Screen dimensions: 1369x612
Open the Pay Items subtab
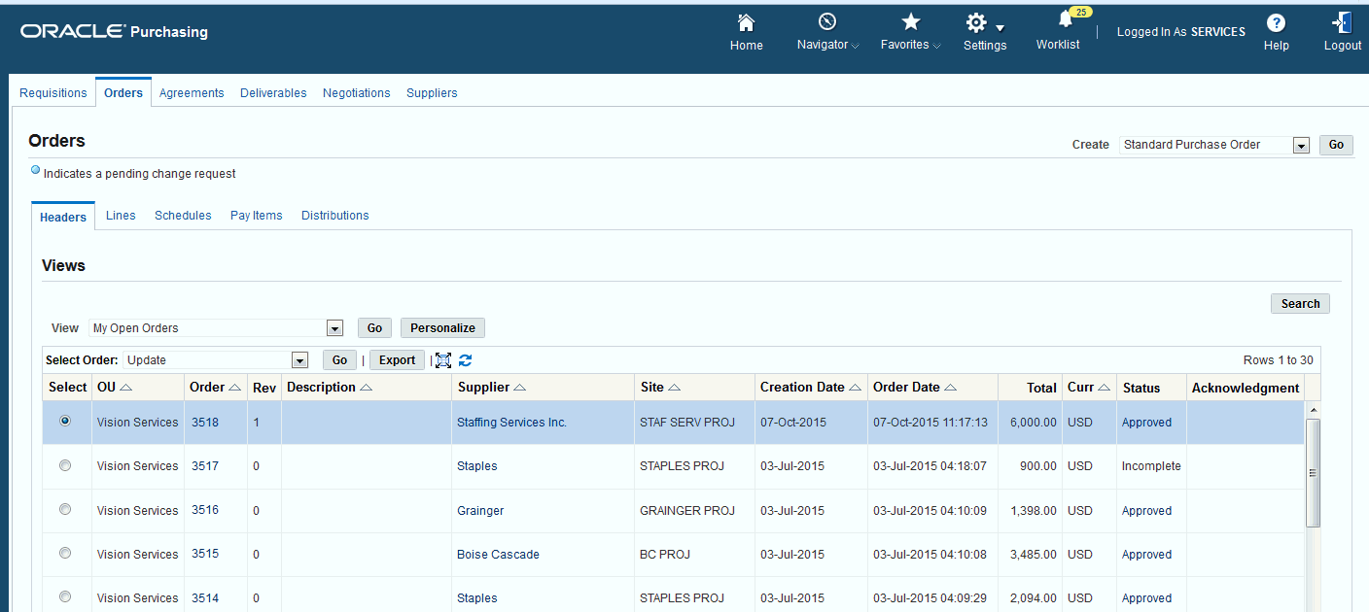point(257,216)
